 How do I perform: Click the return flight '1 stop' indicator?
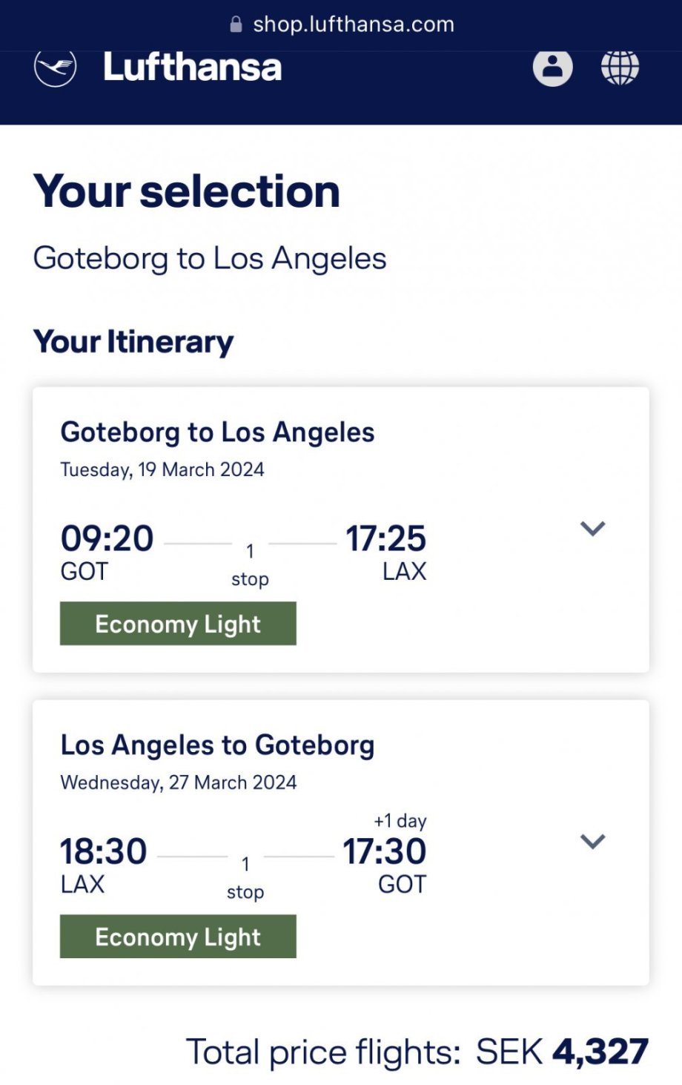click(245, 877)
